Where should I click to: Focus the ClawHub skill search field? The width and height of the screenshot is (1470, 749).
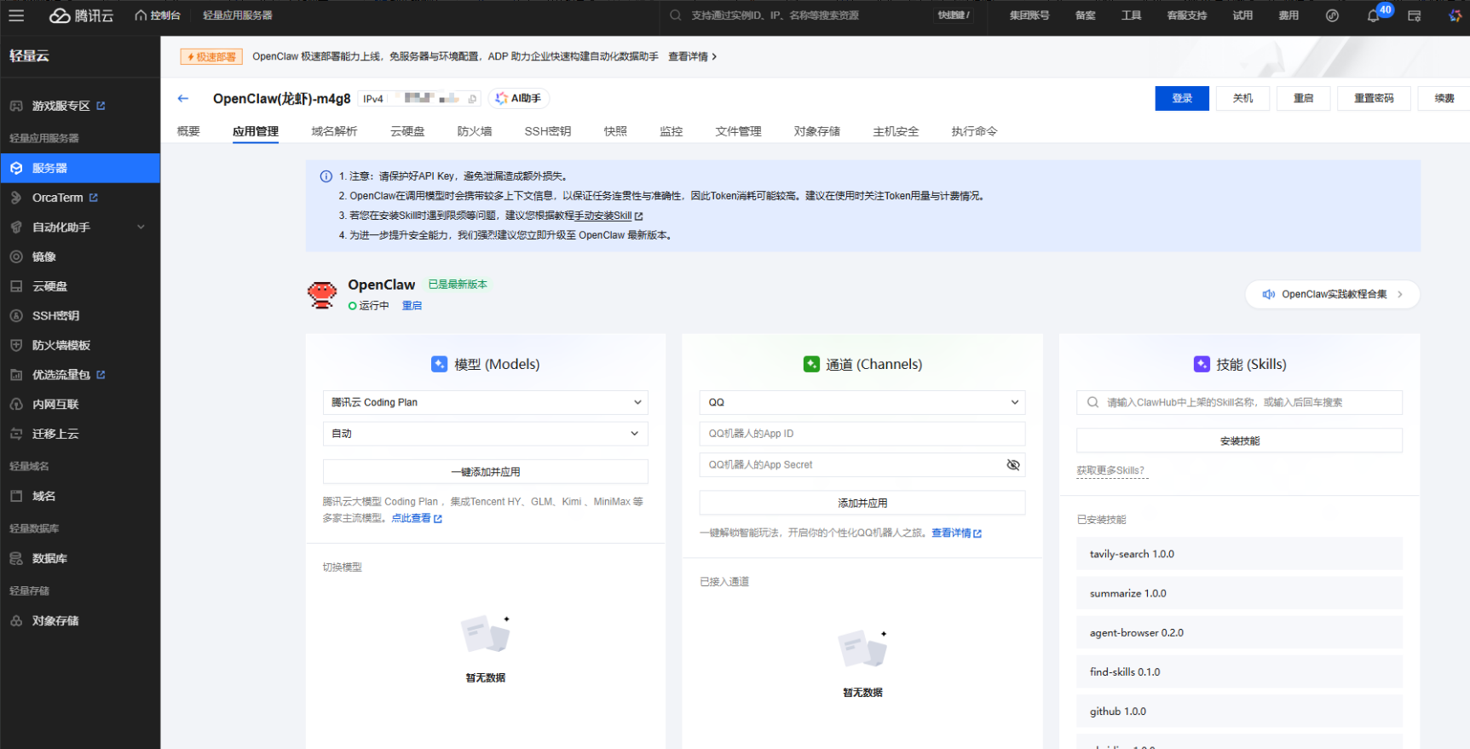[1239, 402]
